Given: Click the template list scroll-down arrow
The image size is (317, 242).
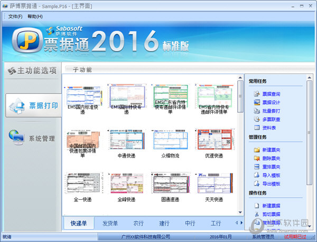Looking at the screenshot, I should pyautogui.click(x=240, y=212).
